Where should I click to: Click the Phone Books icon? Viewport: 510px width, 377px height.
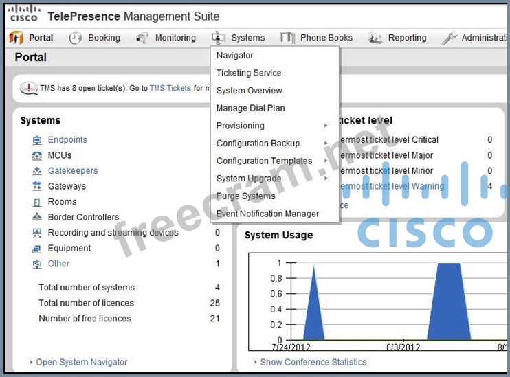tap(288, 38)
